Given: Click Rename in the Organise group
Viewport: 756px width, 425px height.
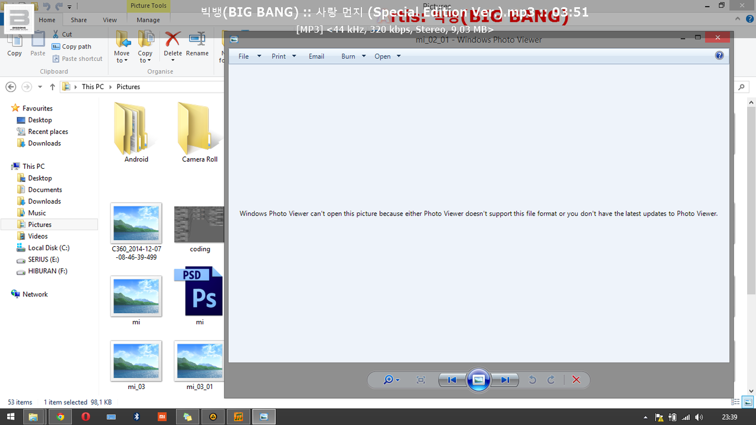Looking at the screenshot, I should 197,44.
